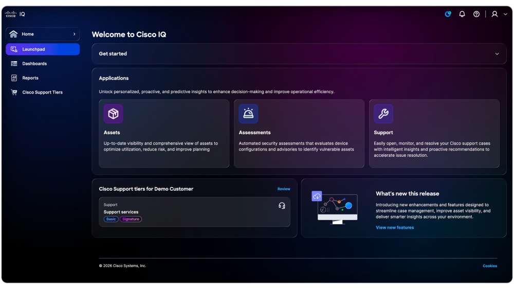Click the headset icon in Support services
Image resolution: width=514 pixels, height=289 pixels.
click(282, 206)
